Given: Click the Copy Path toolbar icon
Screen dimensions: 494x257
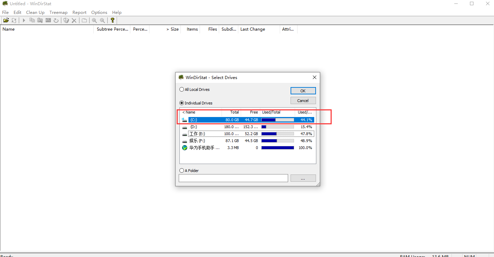Looking at the screenshot, I should tap(32, 20).
